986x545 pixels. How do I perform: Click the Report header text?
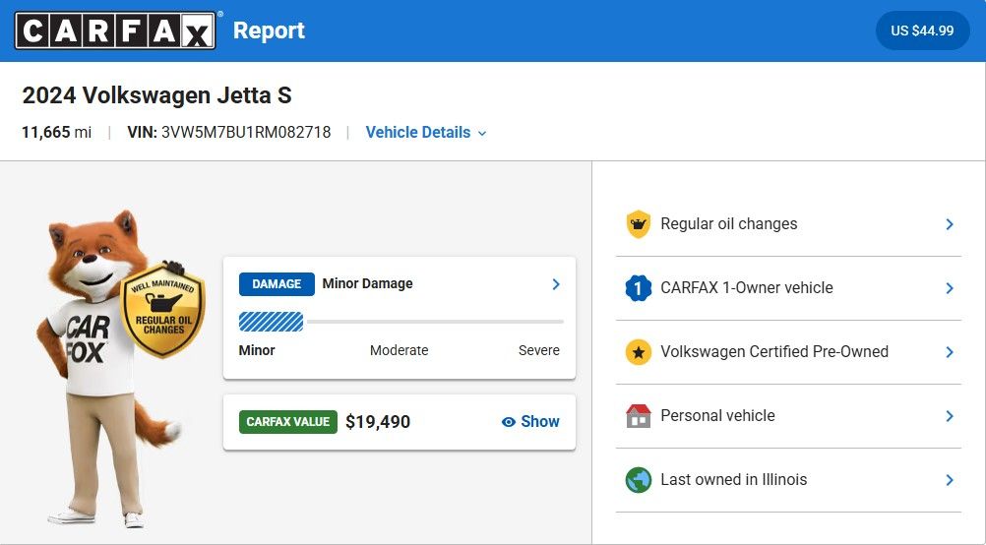pos(269,30)
